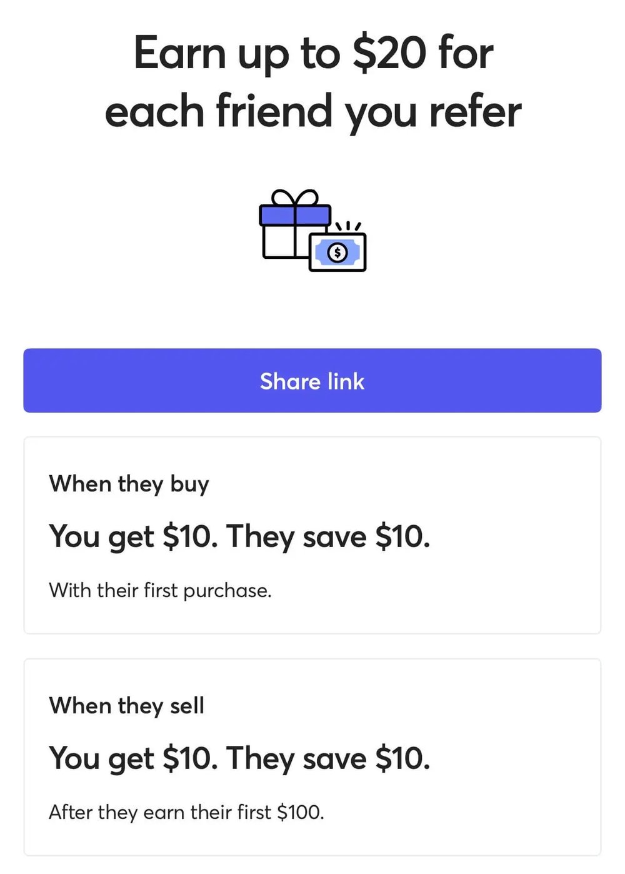Click the gift bow graphic
625x874 pixels.
coord(294,197)
